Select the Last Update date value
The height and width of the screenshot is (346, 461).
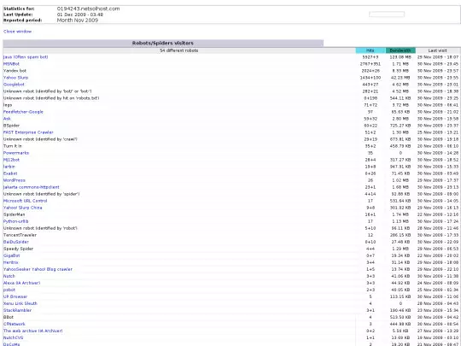(x=80, y=15)
